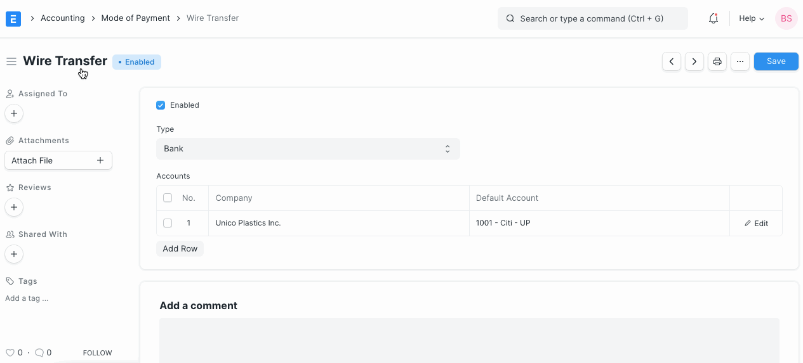
Task: Print the Wire Transfer document
Action: [717, 61]
